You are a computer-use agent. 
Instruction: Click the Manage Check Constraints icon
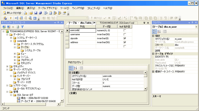tap(35, 18)
